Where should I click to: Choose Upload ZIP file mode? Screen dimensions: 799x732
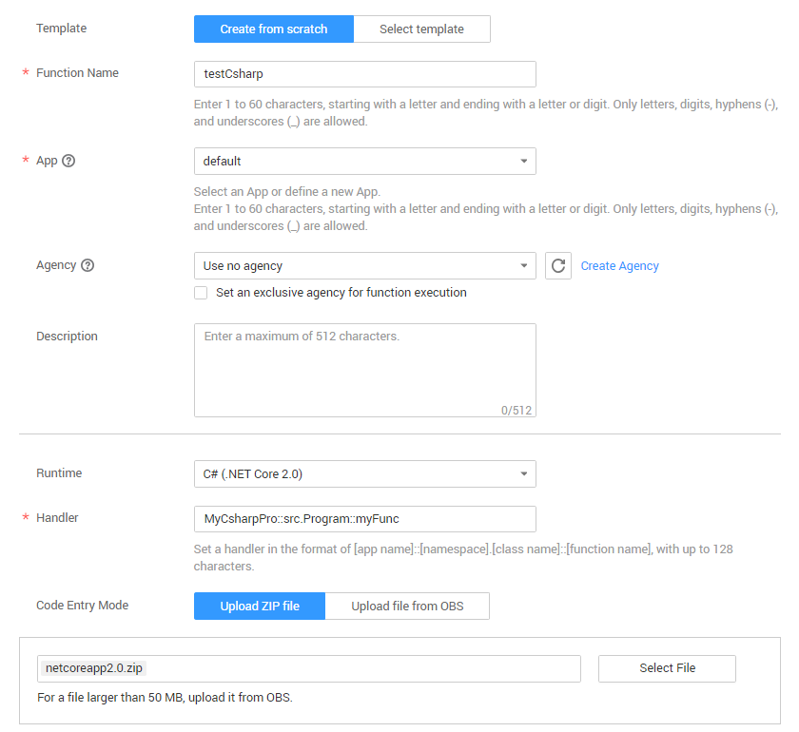point(260,607)
